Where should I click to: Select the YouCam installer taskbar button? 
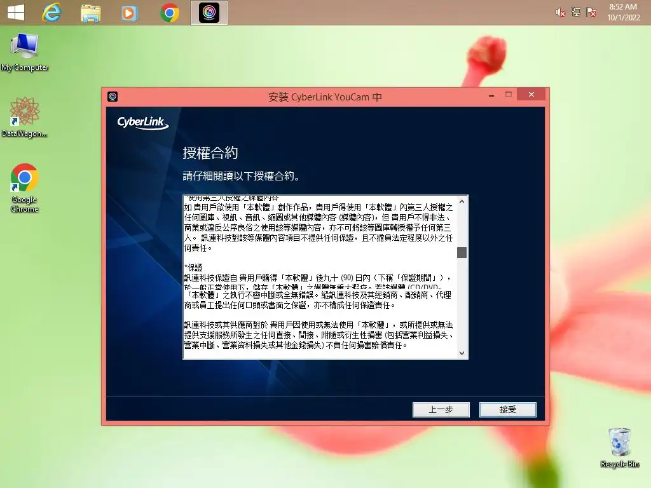click(x=209, y=13)
